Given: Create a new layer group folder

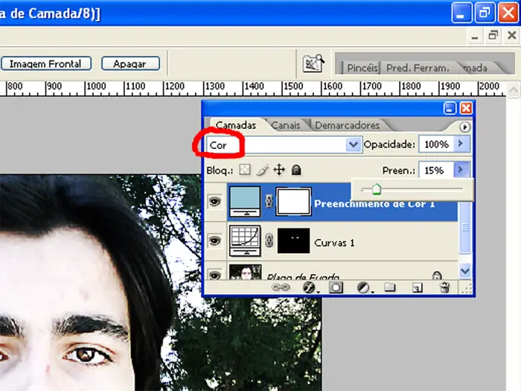Looking at the screenshot, I should [389, 287].
